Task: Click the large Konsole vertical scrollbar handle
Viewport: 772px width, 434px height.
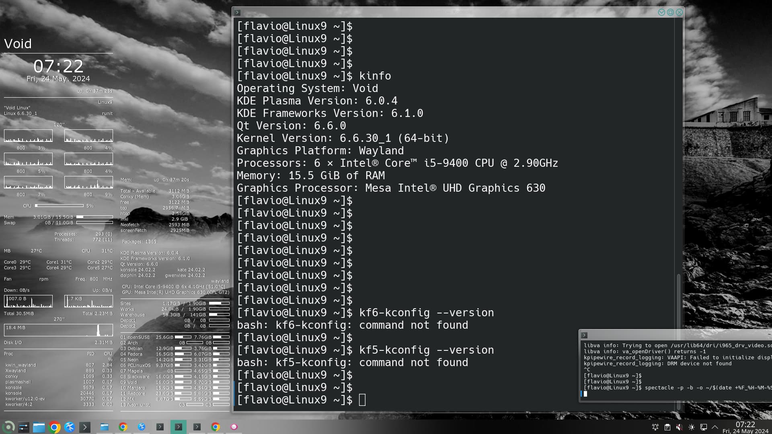Action: pos(679,342)
